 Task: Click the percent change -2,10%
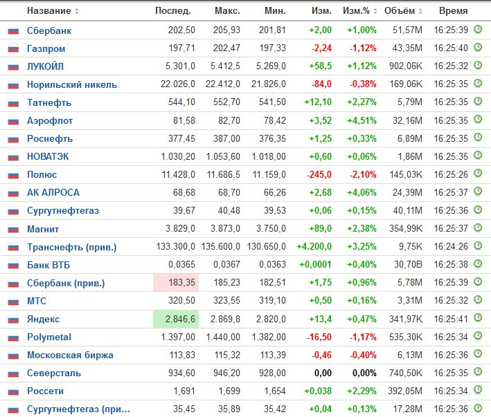coord(363,174)
